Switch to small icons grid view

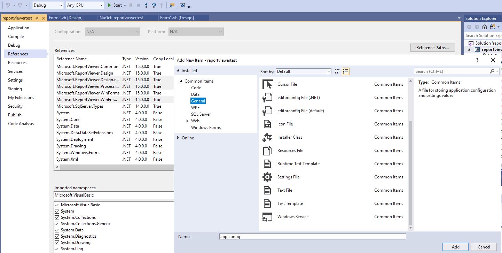pyautogui.click(x=337, y=71)
